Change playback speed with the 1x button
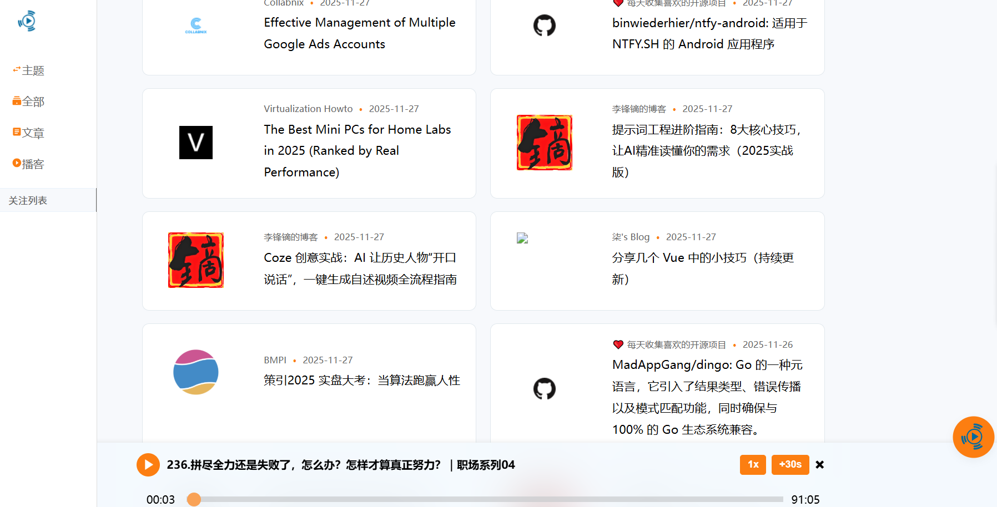The image size is (997, 507). (x=752, y=464)
